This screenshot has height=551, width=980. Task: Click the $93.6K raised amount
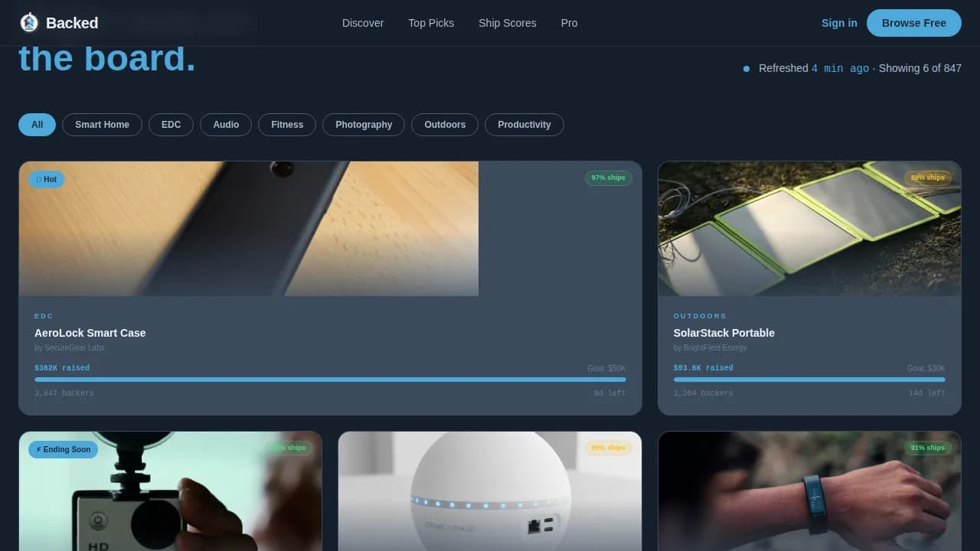(704, 368)
